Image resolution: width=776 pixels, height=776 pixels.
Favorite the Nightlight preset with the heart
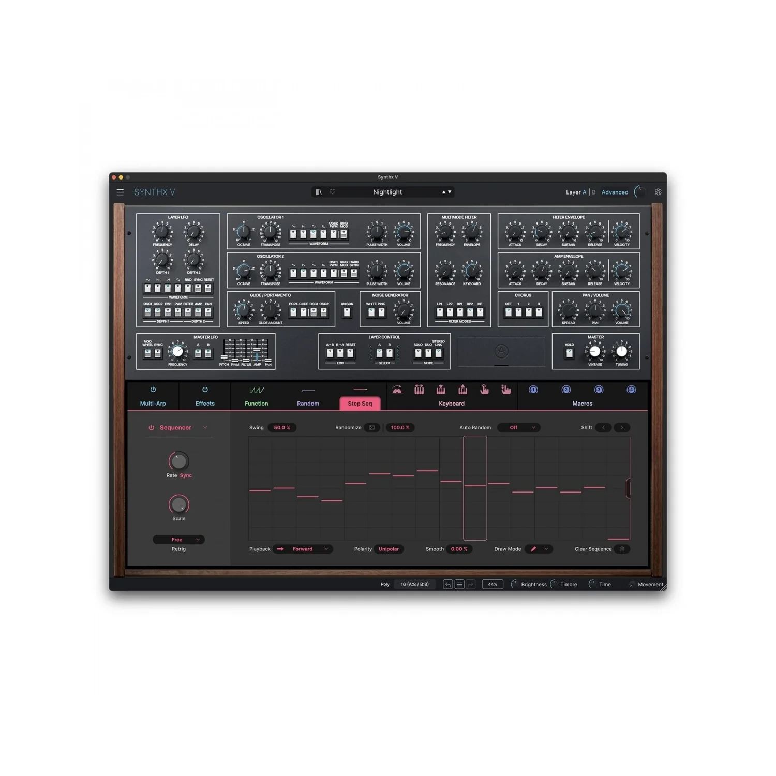(333, 192)
